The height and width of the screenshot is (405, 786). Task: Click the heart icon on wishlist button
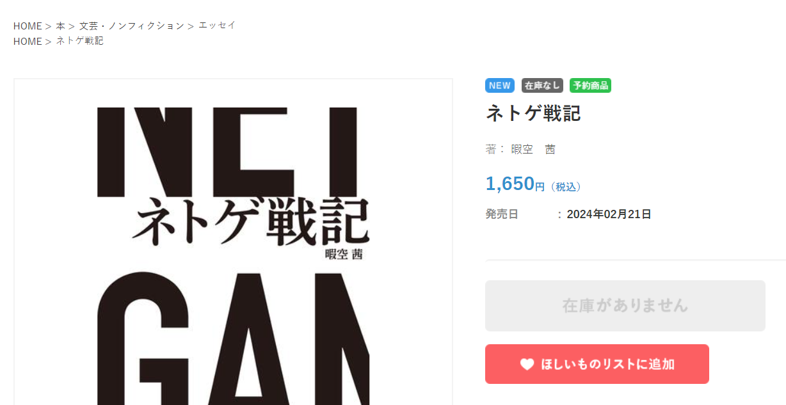(527, 364)
